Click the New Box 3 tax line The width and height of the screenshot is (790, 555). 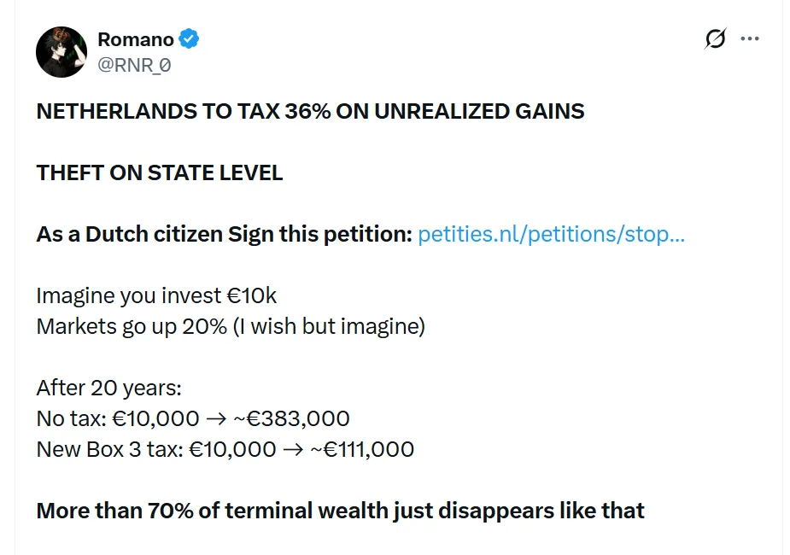pos(224,449)
